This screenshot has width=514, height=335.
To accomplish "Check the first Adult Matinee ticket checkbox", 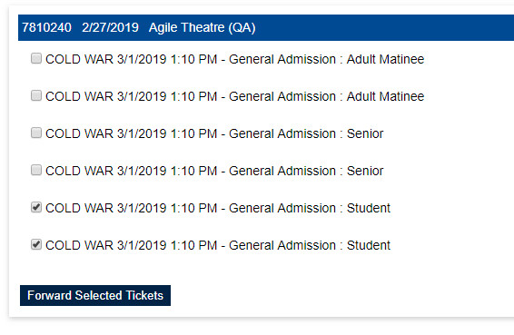I will click(36, 58).
